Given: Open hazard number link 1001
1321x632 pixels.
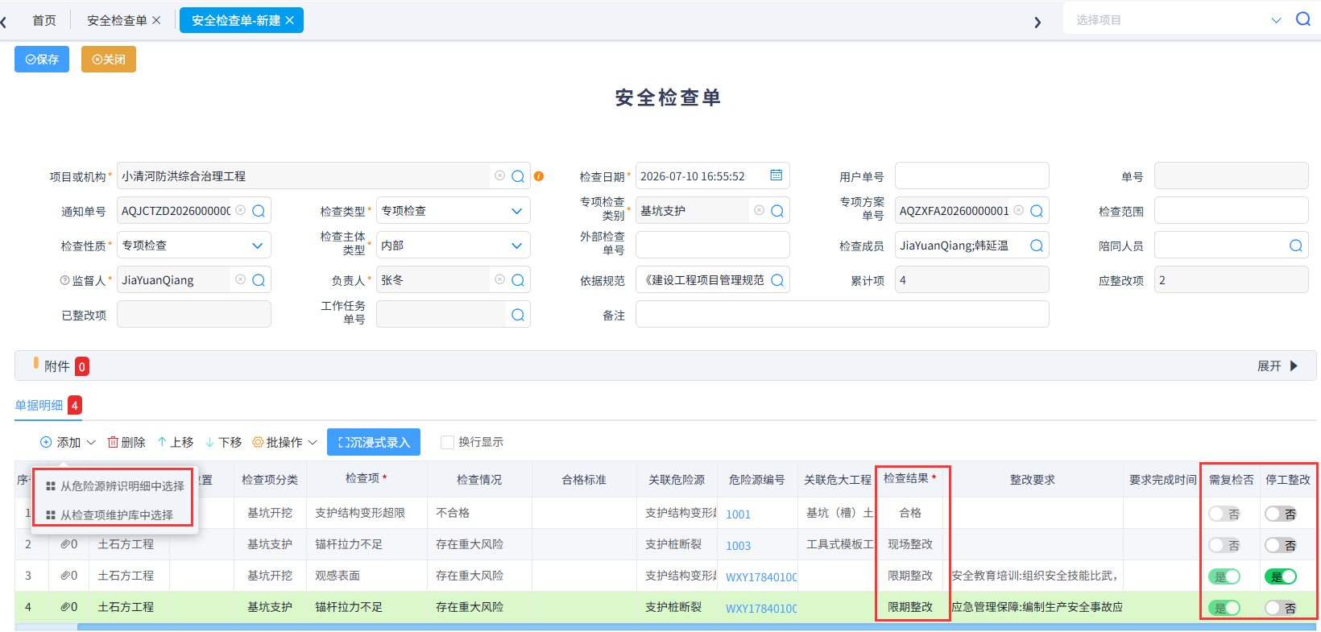Looking at the screenshot, I should [739, 514].
